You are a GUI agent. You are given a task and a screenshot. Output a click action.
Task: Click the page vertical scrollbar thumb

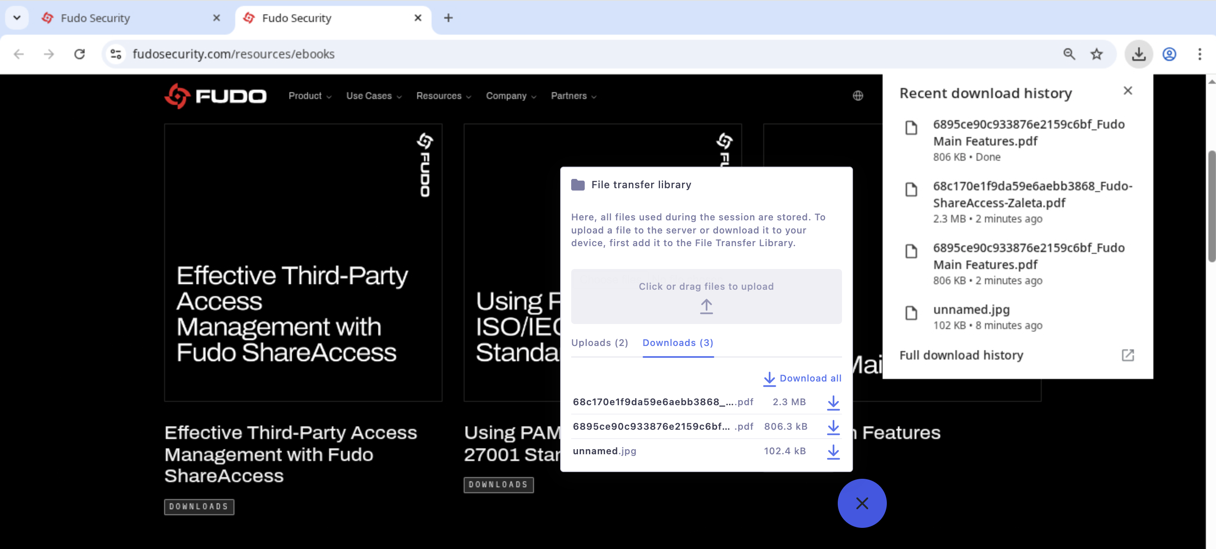[x=1211, y=206]
